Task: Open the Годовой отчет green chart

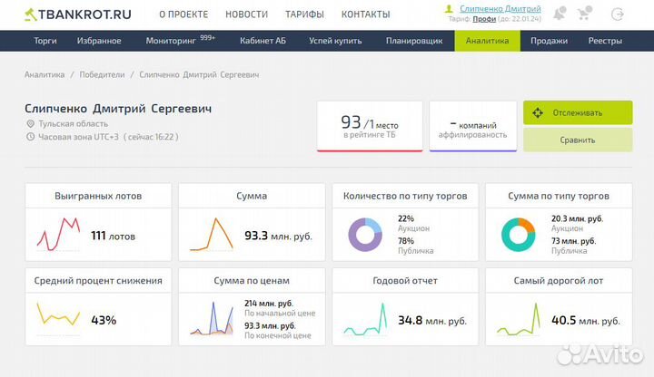Action: [x=365, y=319]
